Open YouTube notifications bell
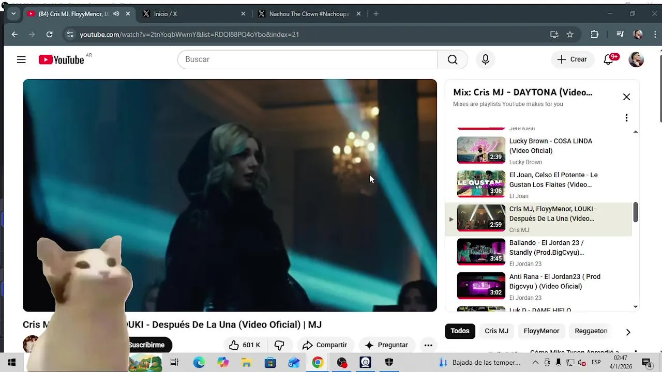The width and height of the screenshot is (662, 372). 608,59
